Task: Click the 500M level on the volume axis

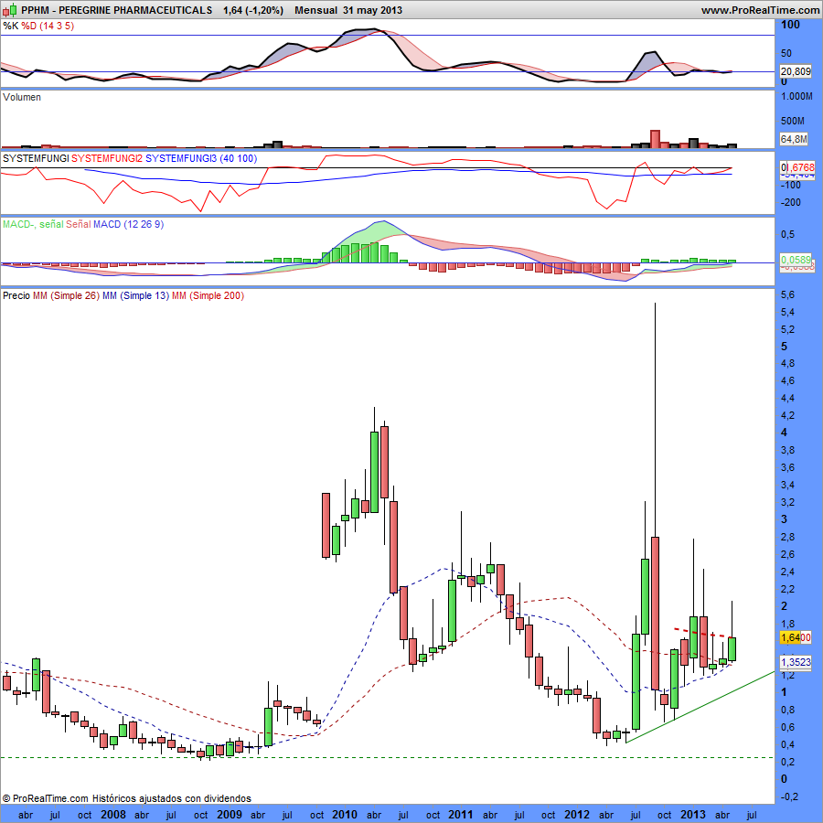Action: [x=793, y=121]
